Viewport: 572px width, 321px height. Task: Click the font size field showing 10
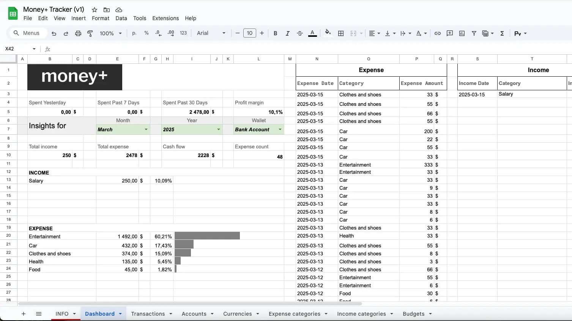tap(249, 33)
